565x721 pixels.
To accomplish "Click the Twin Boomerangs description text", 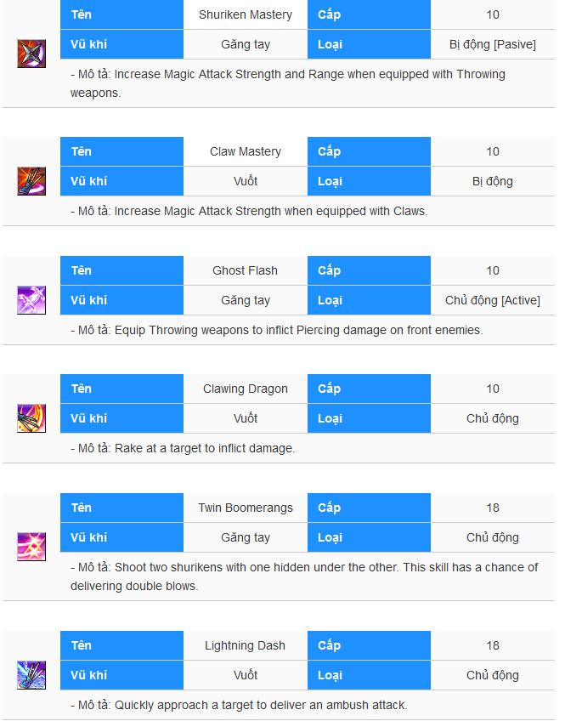I will point(304,576).
